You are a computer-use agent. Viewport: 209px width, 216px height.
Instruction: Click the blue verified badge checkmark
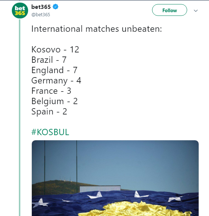pos(55,7)
